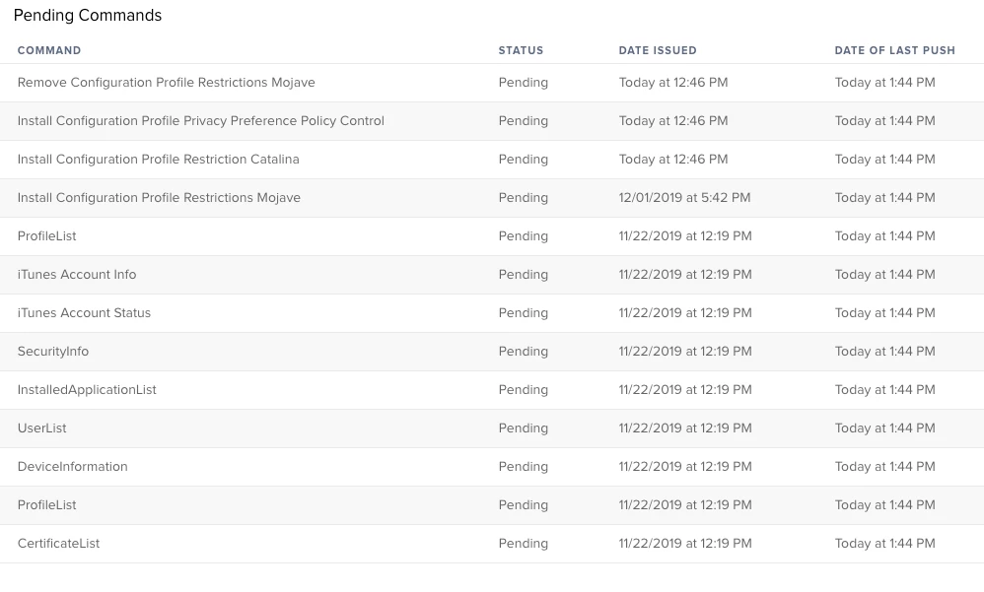Select Install Privacy Preference Policy Control command
The width and height of the screenshot is (984, 592).
(492, 121)
